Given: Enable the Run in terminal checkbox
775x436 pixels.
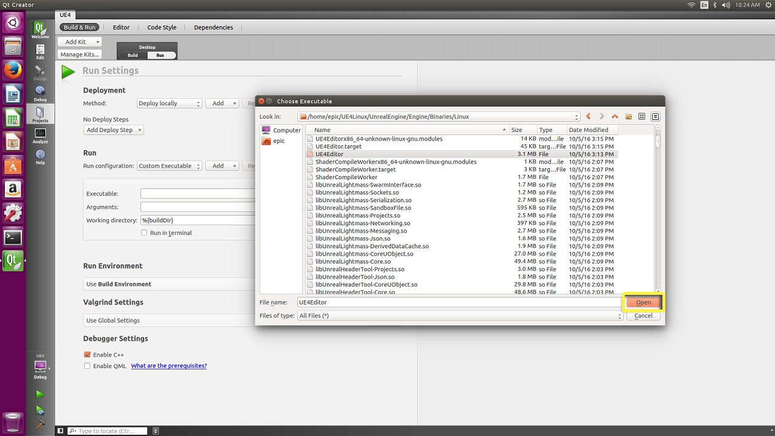Looking at the screenshot, I should [x=144, y=233].
